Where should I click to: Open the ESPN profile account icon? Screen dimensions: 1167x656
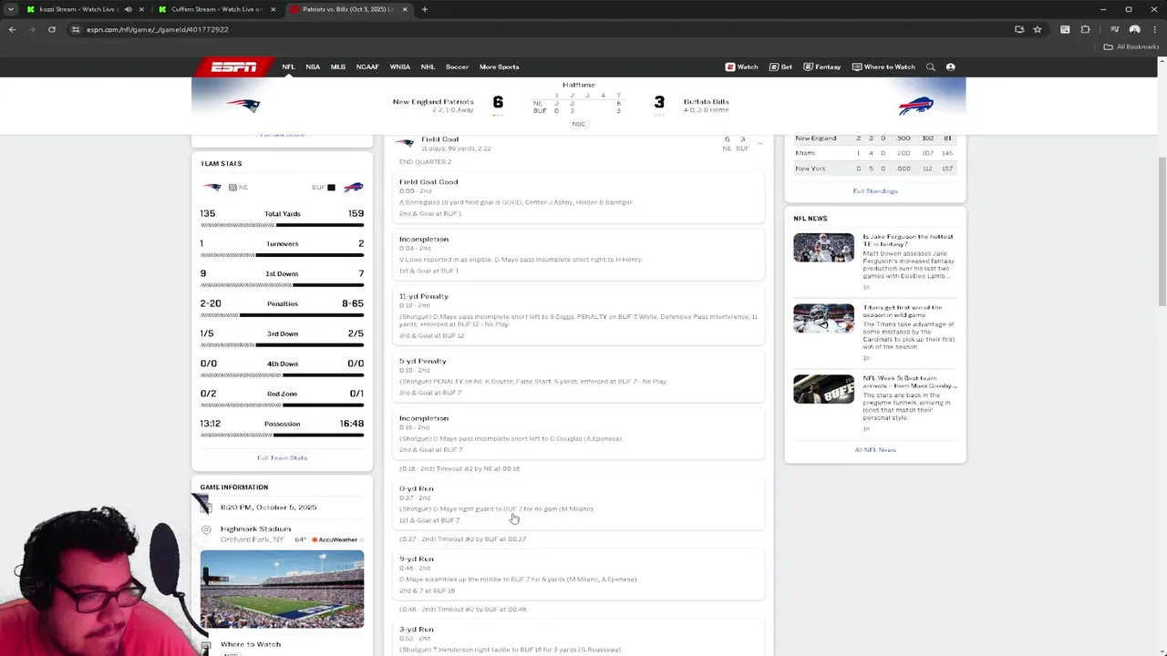[x=950, y=67]
